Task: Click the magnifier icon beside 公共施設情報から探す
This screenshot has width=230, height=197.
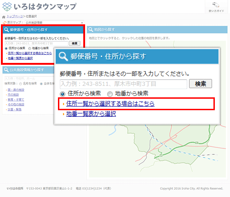Action: [x=6, y=70]
